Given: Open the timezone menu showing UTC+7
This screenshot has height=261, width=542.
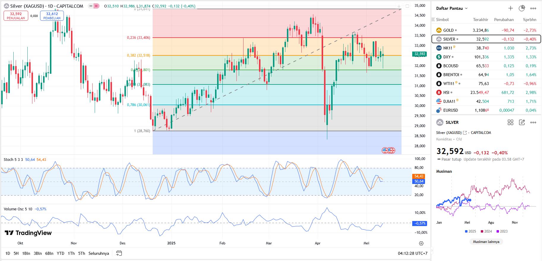Looking at the screenshot, I should tap(413, 253).
